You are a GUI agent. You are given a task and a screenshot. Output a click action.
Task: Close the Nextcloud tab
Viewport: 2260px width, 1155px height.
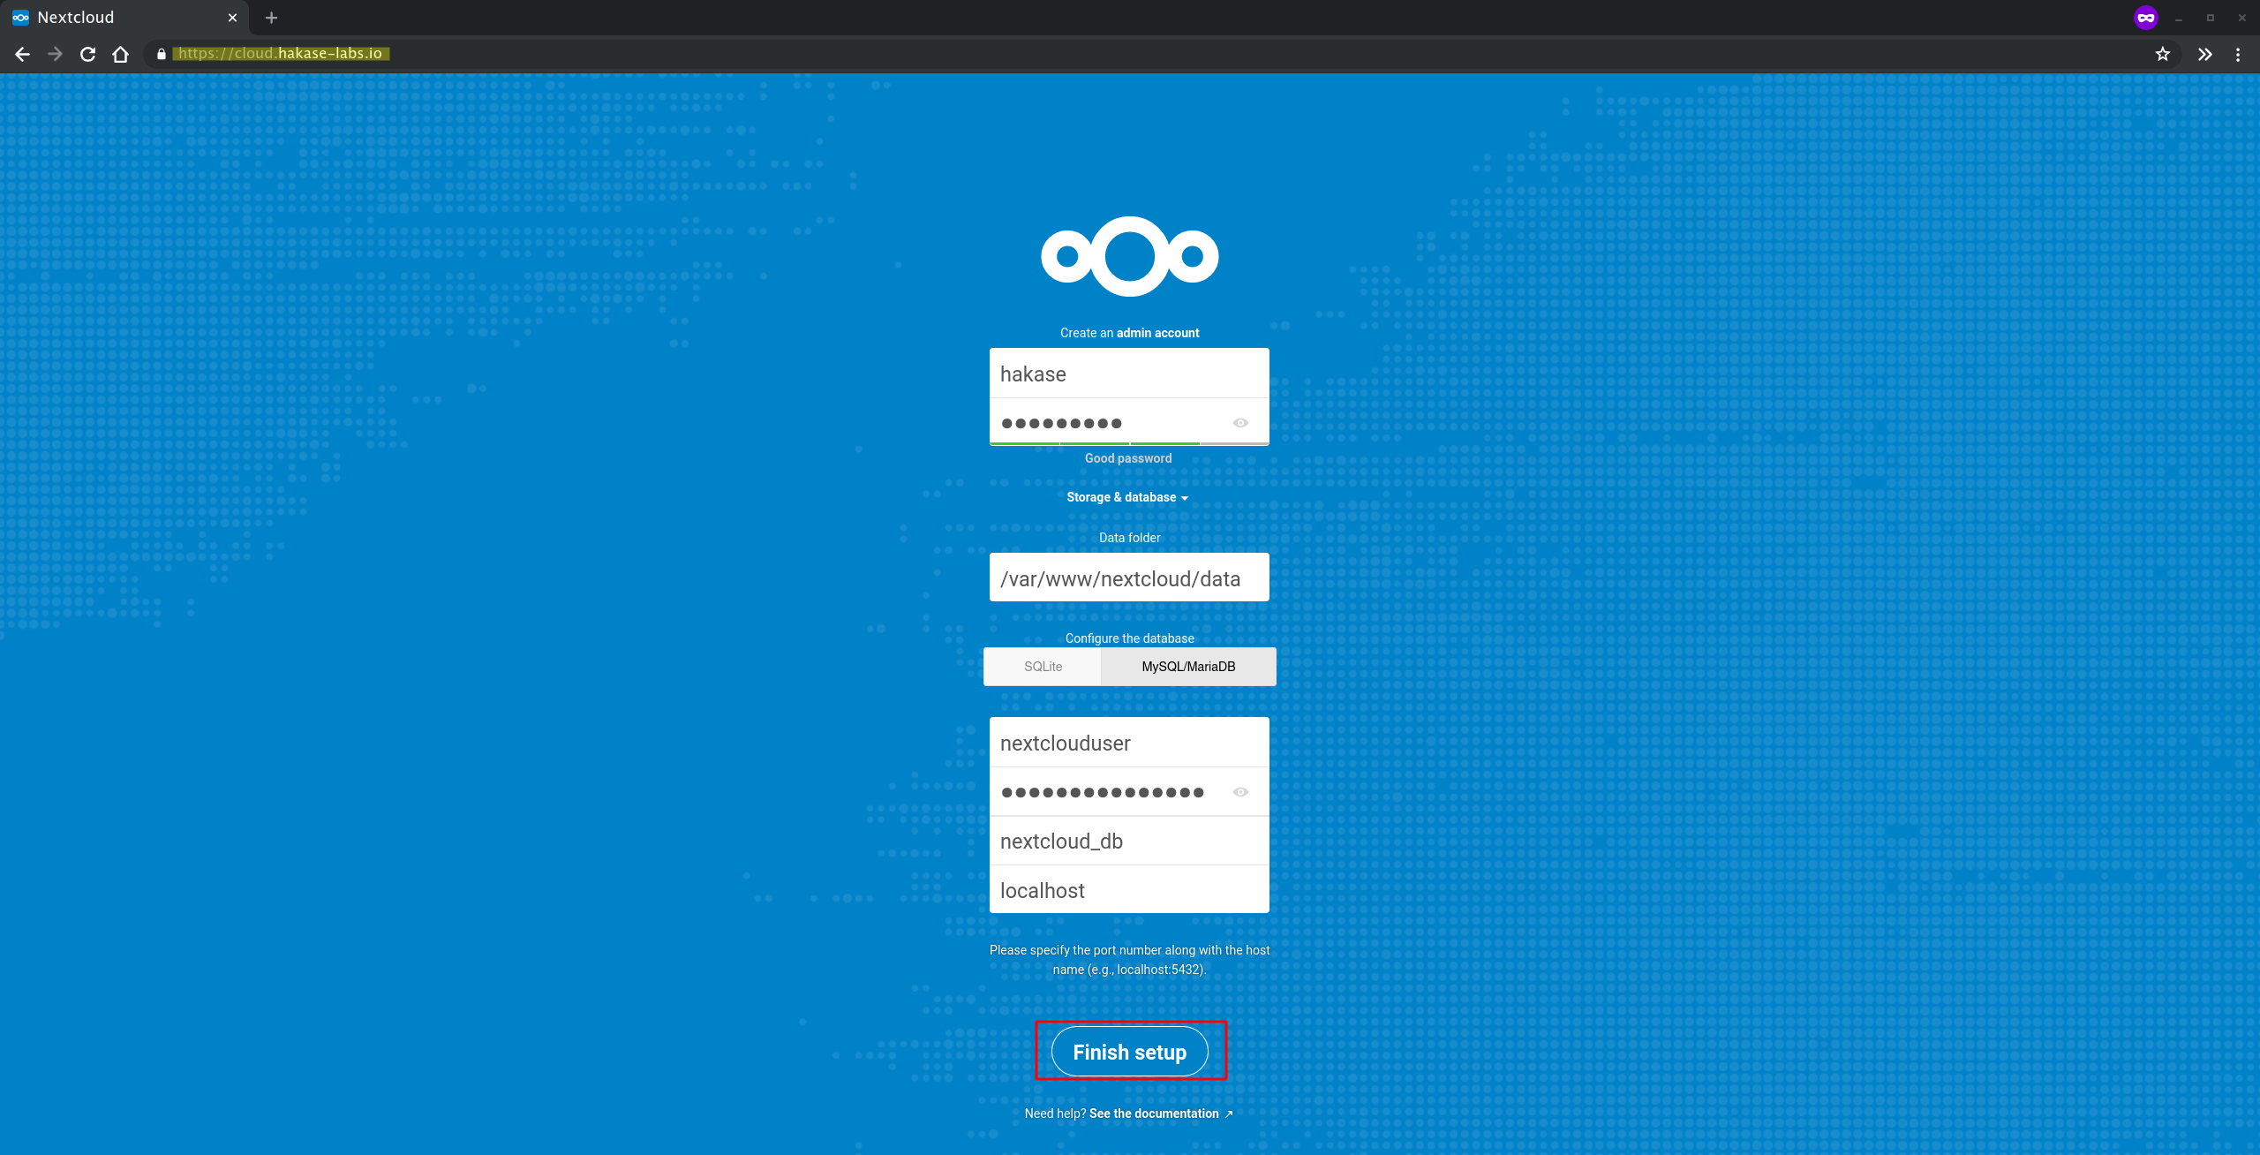pos(232,18)
